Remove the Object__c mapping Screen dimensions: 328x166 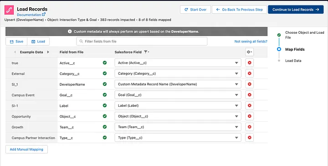point(249,116)
